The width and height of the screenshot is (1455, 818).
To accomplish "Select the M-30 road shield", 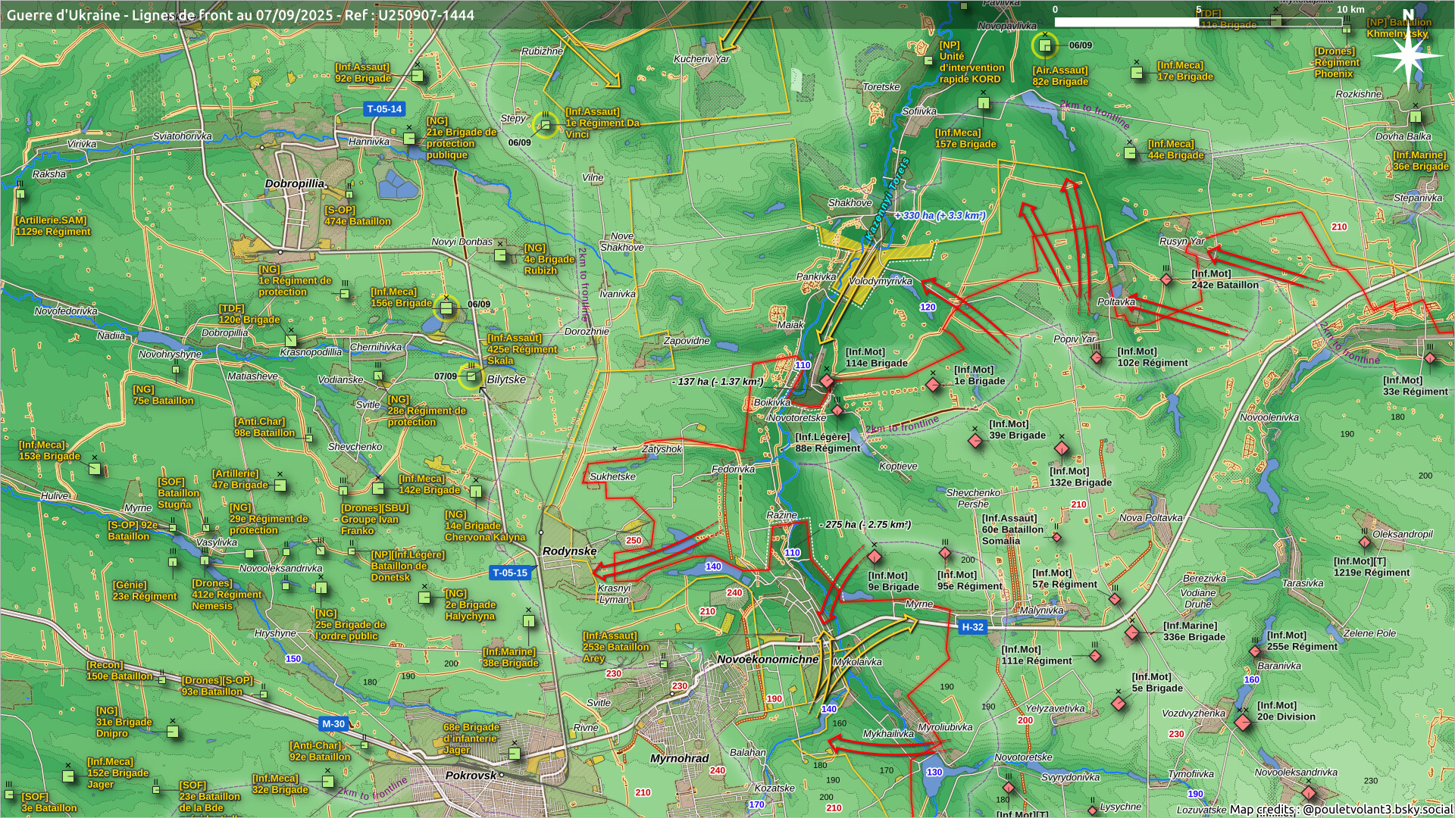I will [x=333, y=724].
